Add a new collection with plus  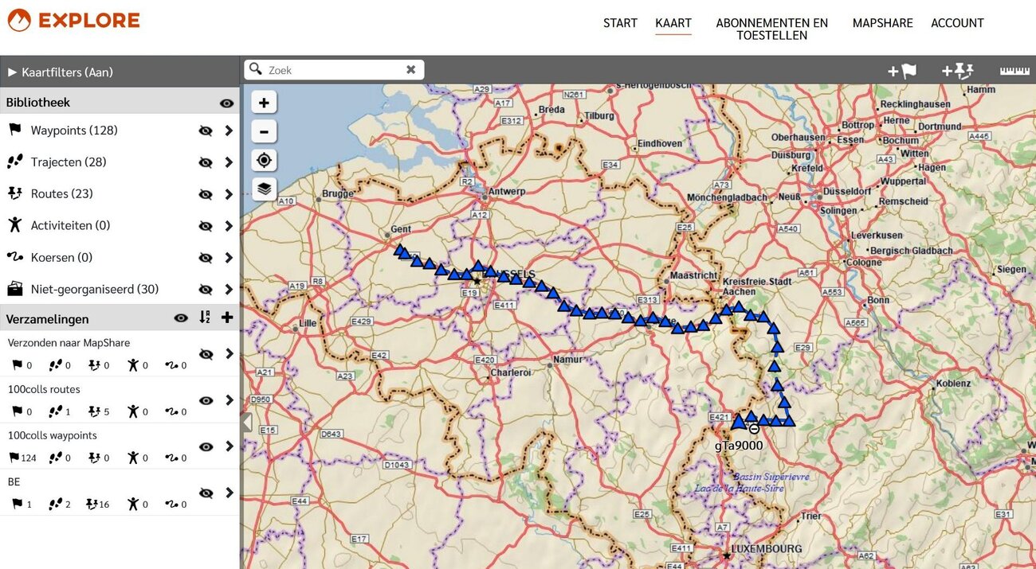(227, 318)
